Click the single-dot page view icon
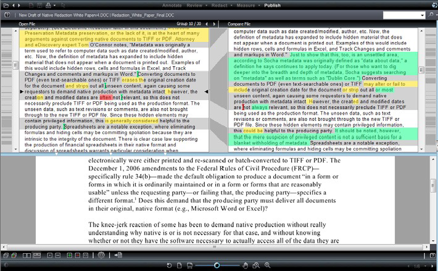Image resolution: width=438 pixels, height=271 pixels. (x=50, y=255)
